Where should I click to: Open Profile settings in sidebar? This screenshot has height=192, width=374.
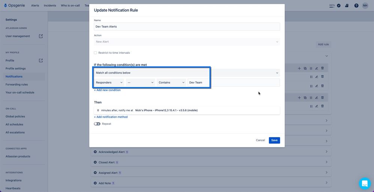click(x=15, y=68)
